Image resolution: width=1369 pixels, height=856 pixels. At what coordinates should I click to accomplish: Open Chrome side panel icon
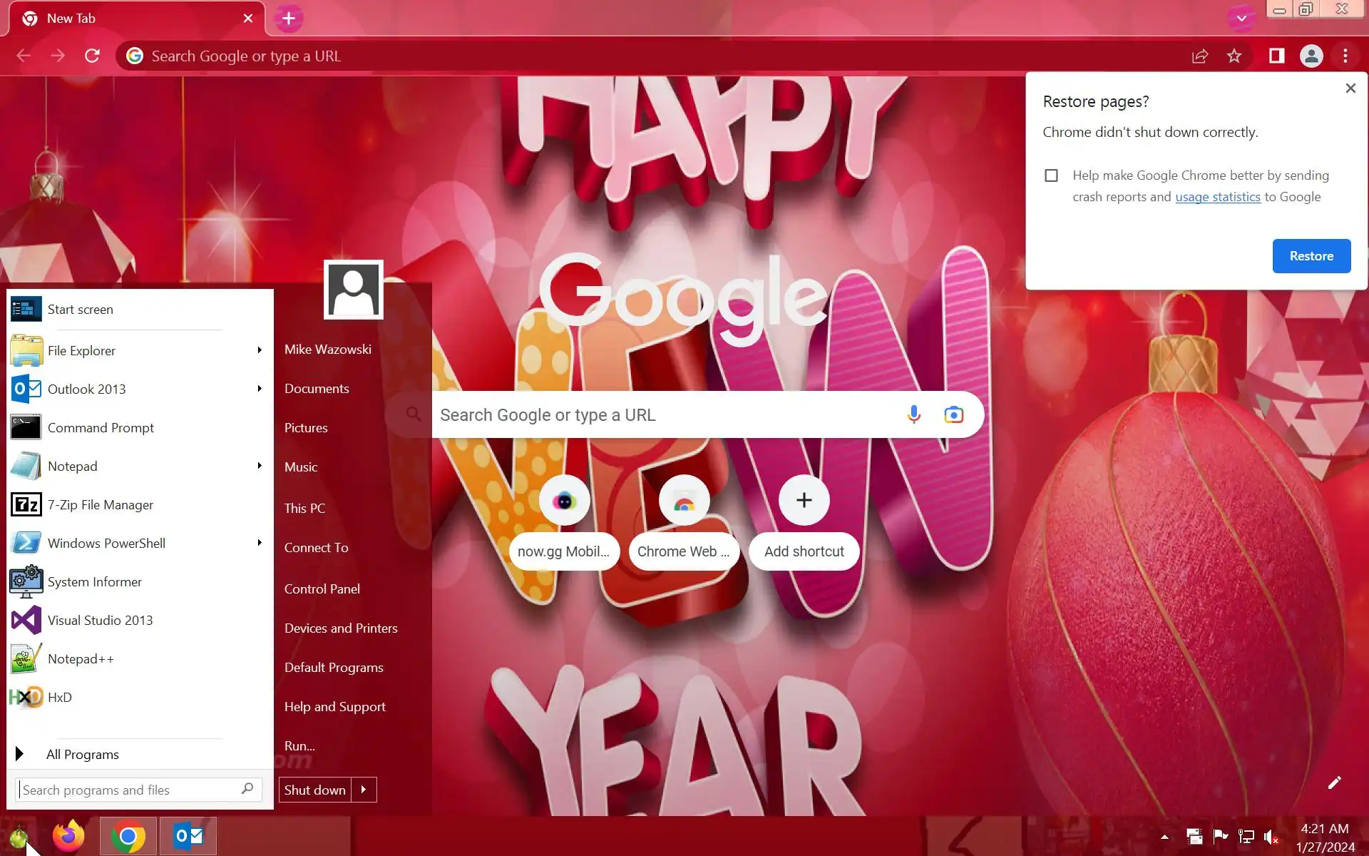coord(1276,56)
